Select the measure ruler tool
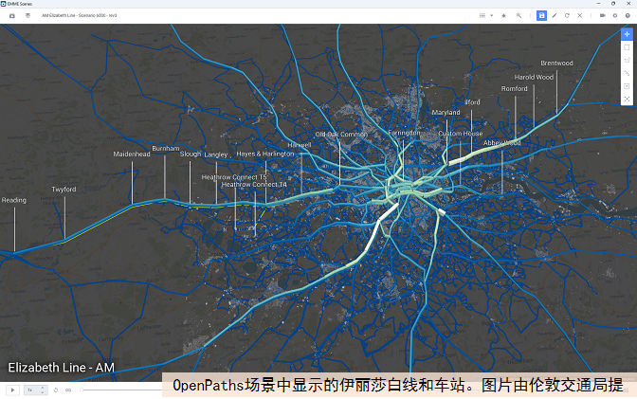Viewport: 637px width, 399px height. pyautogui.click(x=627, y=73)
